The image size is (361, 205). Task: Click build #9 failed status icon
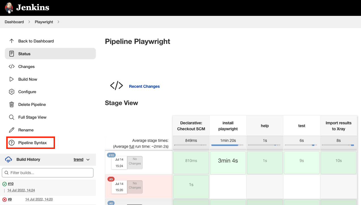point(5,200)
